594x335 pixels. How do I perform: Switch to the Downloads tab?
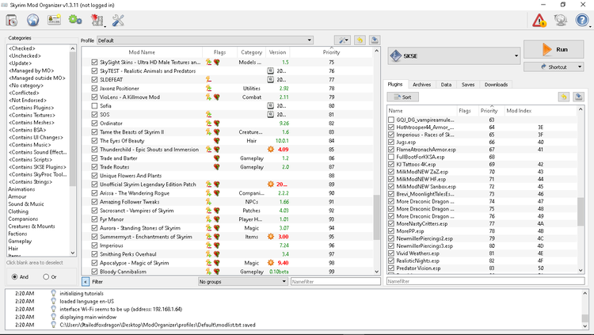click(496, 85)
